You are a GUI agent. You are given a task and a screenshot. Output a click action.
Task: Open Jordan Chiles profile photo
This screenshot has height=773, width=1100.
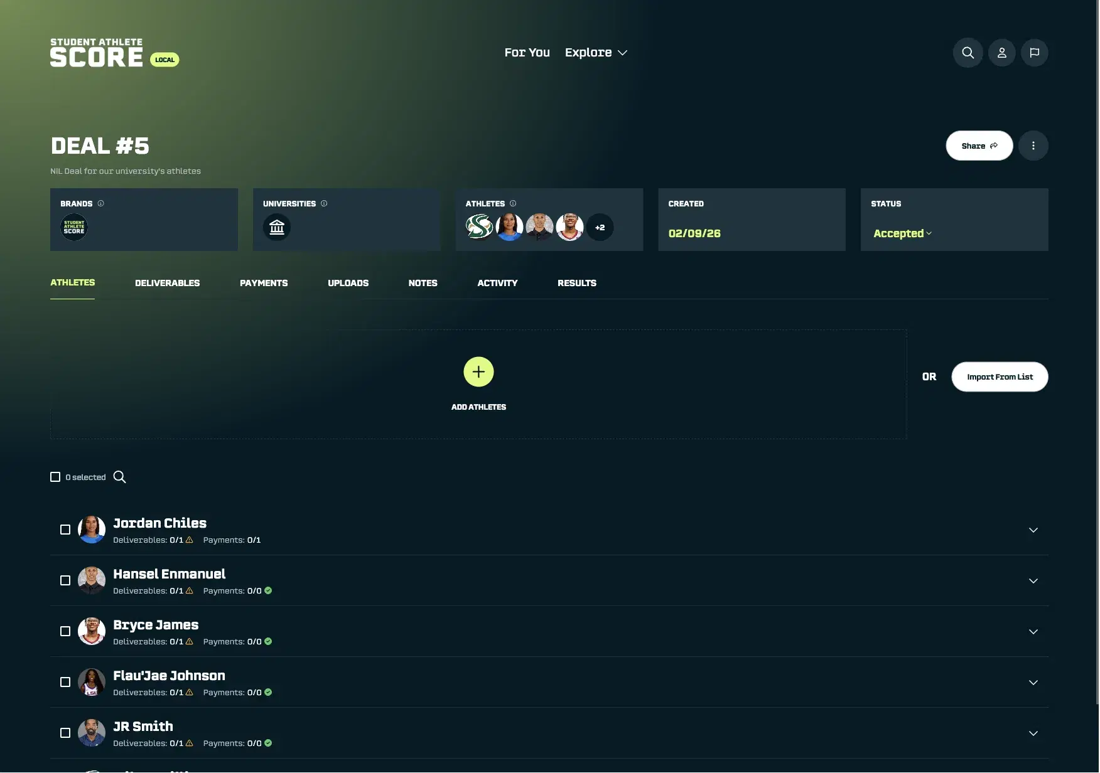[92, 530]
